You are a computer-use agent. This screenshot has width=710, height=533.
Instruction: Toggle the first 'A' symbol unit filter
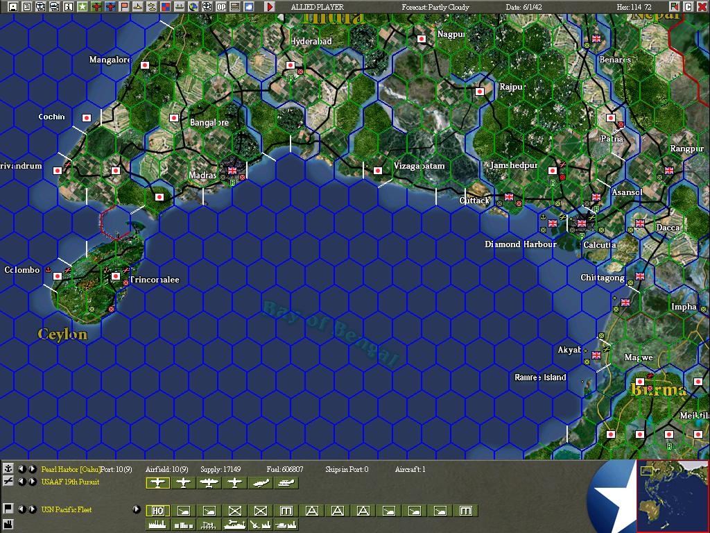pyautogui.click(x=311, y=511)
